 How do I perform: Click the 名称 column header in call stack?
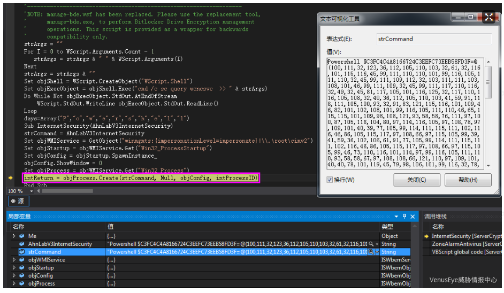[438, 227]
